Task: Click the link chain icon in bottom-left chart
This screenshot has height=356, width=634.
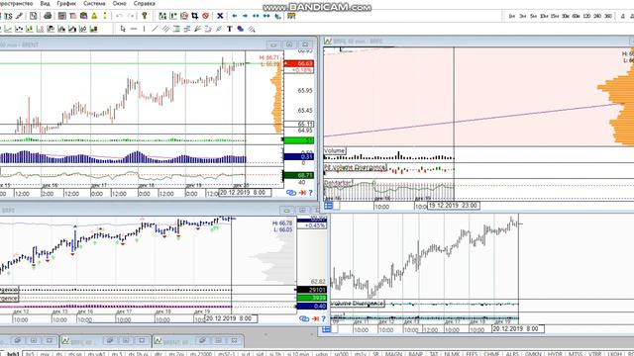Action: pyautogui.click(x=304, y=318)
